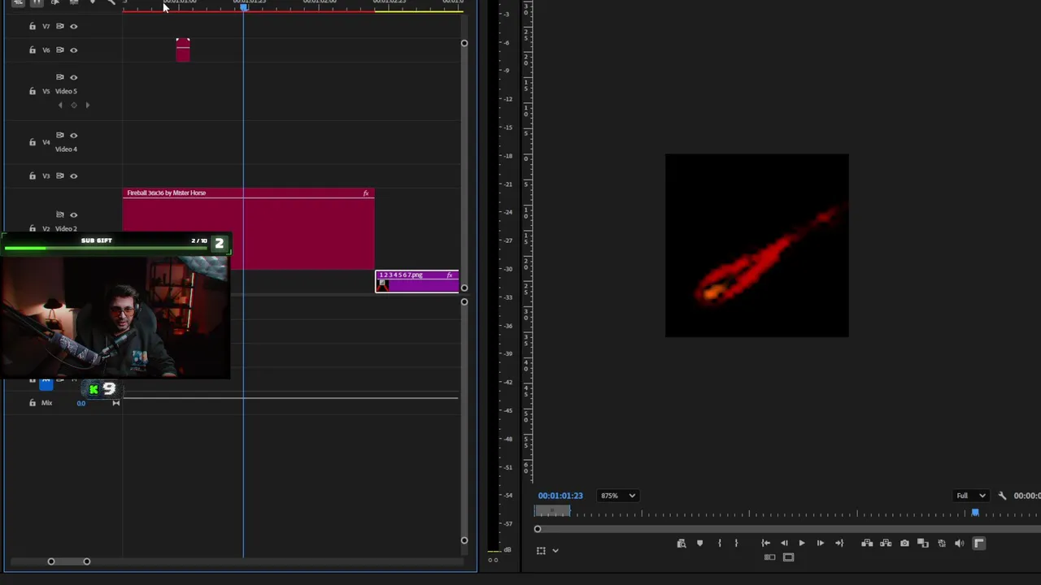Toggle sync lock on V3
This screenshot has height=585, width=1041.
tap(59, 176)
